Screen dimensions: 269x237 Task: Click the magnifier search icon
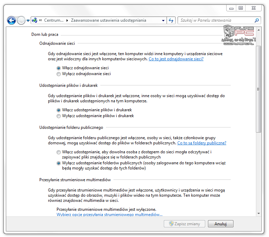tap(257, 20)
